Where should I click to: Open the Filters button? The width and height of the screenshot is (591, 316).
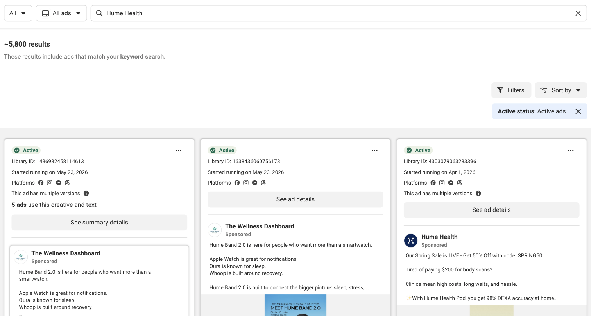click(x=511, y=90)
